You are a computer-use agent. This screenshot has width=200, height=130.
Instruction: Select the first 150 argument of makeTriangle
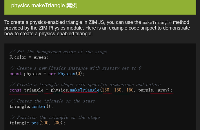(x=106, y=90)
